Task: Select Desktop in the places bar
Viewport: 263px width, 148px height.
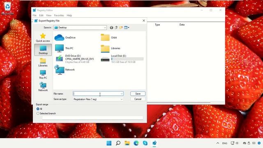Action: (x=43, y=50)
